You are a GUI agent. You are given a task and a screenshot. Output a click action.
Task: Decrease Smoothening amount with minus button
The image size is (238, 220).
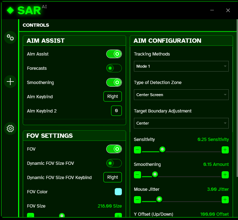pyautogui.click(x=137, y=175)
